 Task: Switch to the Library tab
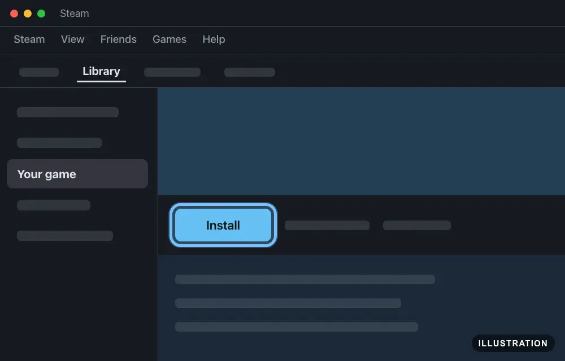click(x=101, y=71)
